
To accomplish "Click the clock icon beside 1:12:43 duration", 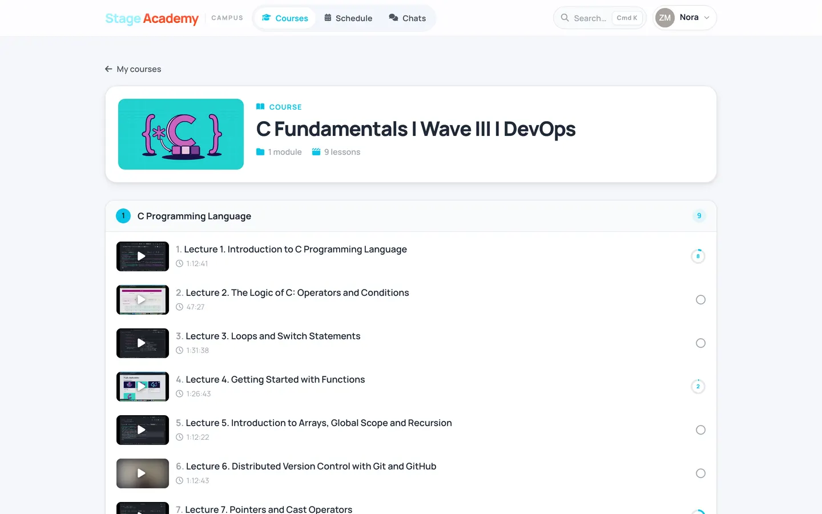I will (x=180, y=481).
